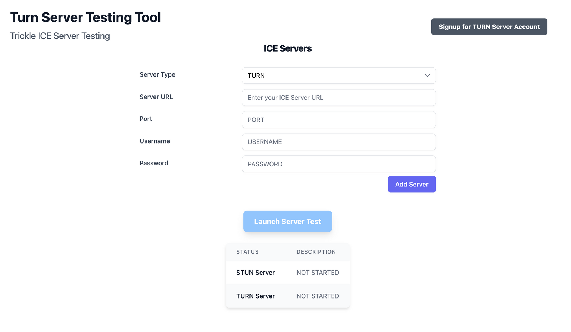Click the USERNAME input field
Screen dimensions: 571x332
pos(339,142)
